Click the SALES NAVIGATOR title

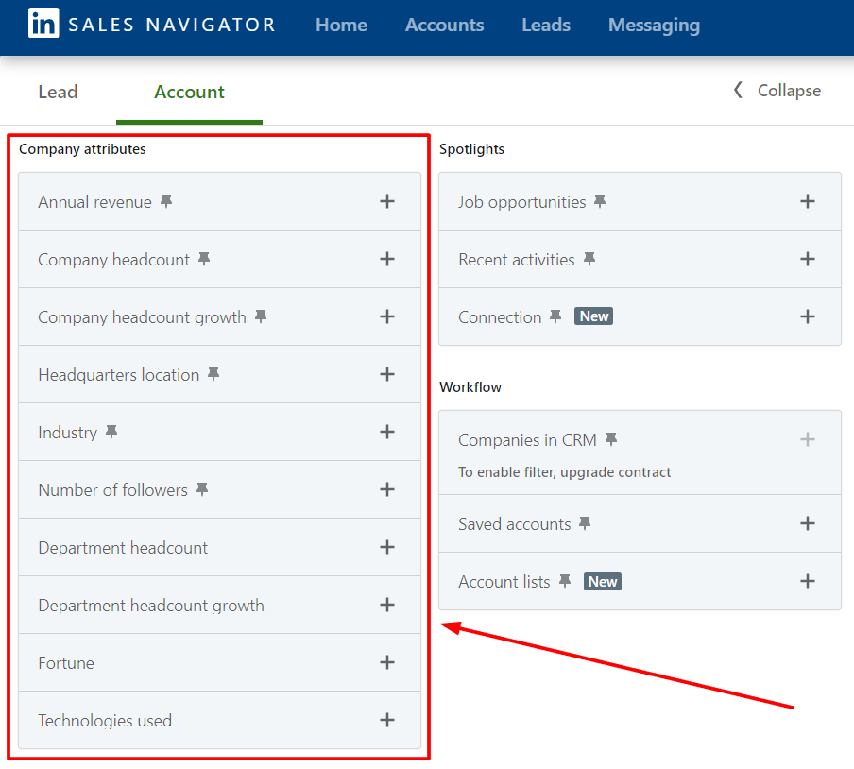point(172,26)
